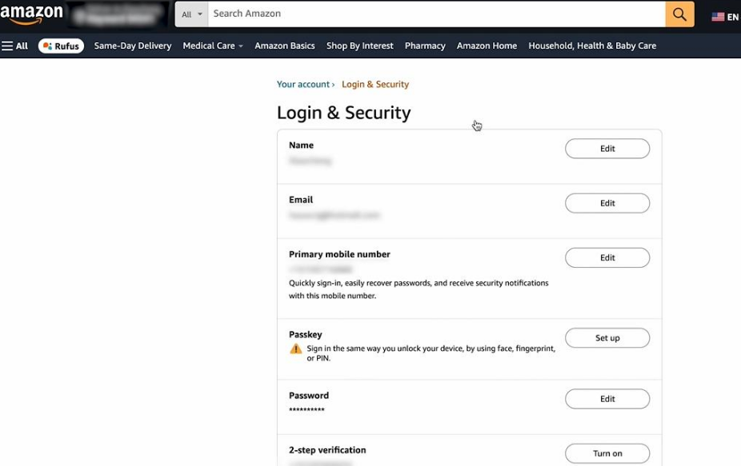Open Amazon Basics
This screenshot has width=741, height=466.
point(285,46)
